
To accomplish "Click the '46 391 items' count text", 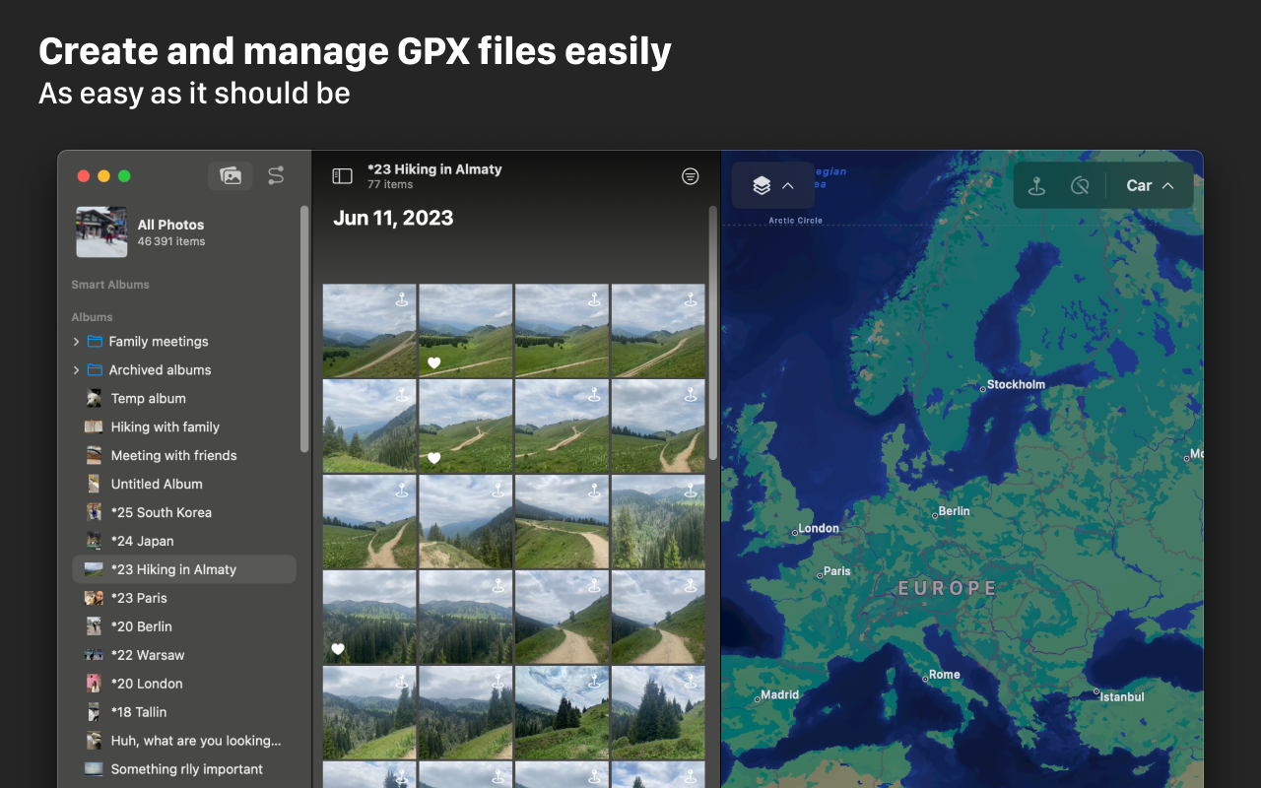I will click(171, 241).
